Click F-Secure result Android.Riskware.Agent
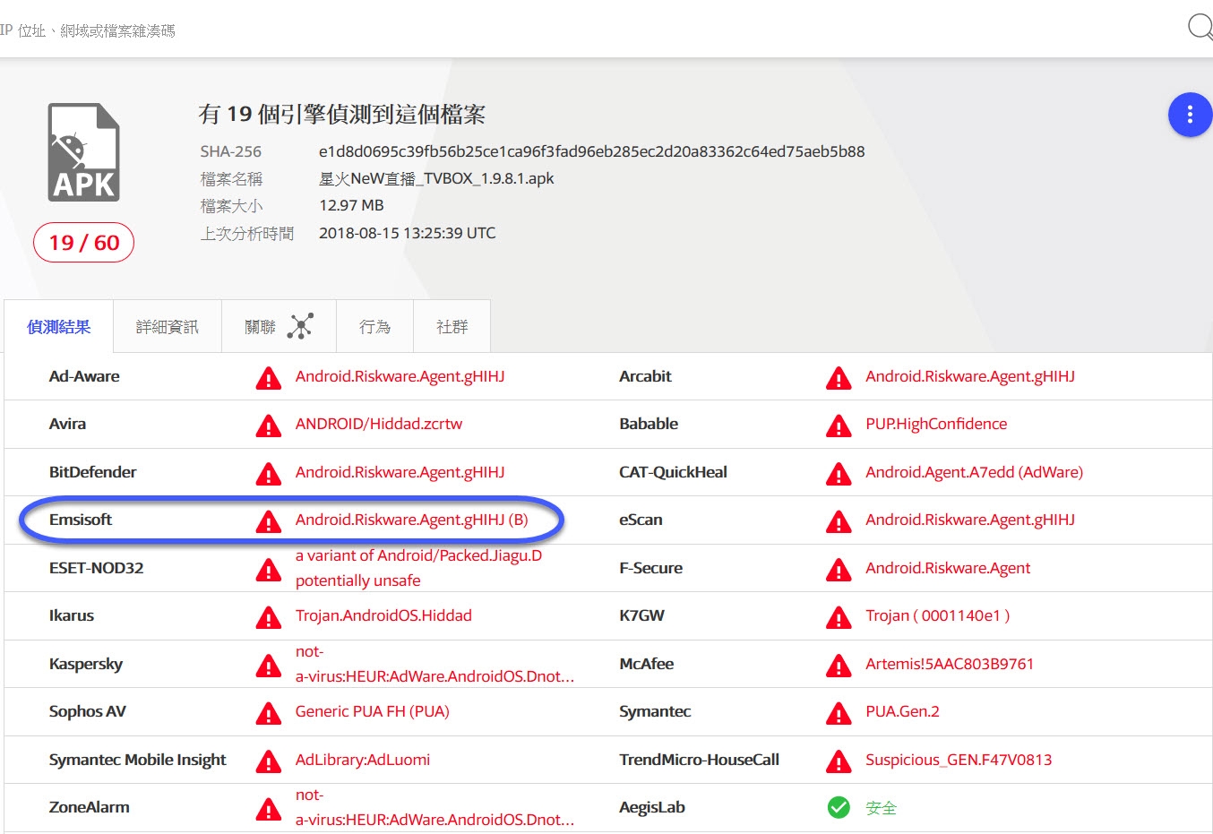The height and width of the screenshot is (834, 1213). click(948, 568)
